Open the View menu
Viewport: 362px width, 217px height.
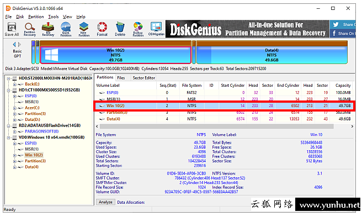pyautogui.click(x=67, y=17)
